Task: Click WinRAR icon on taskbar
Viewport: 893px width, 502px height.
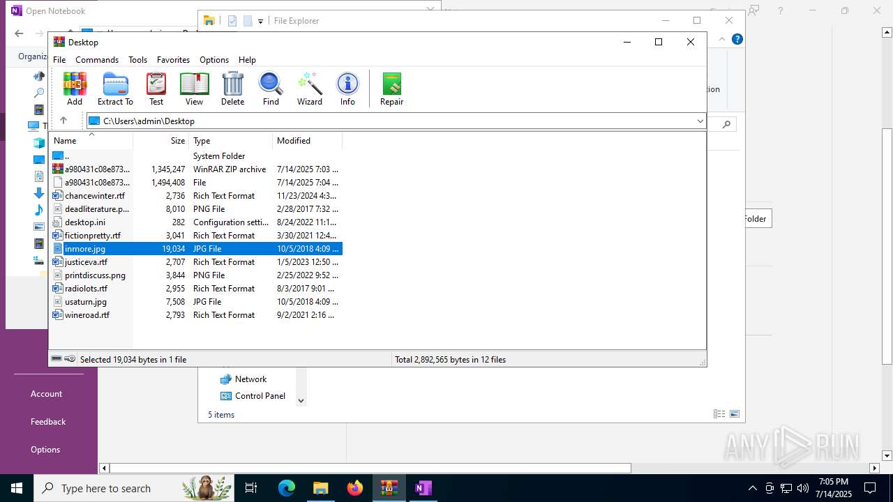Action: (389, 488)
